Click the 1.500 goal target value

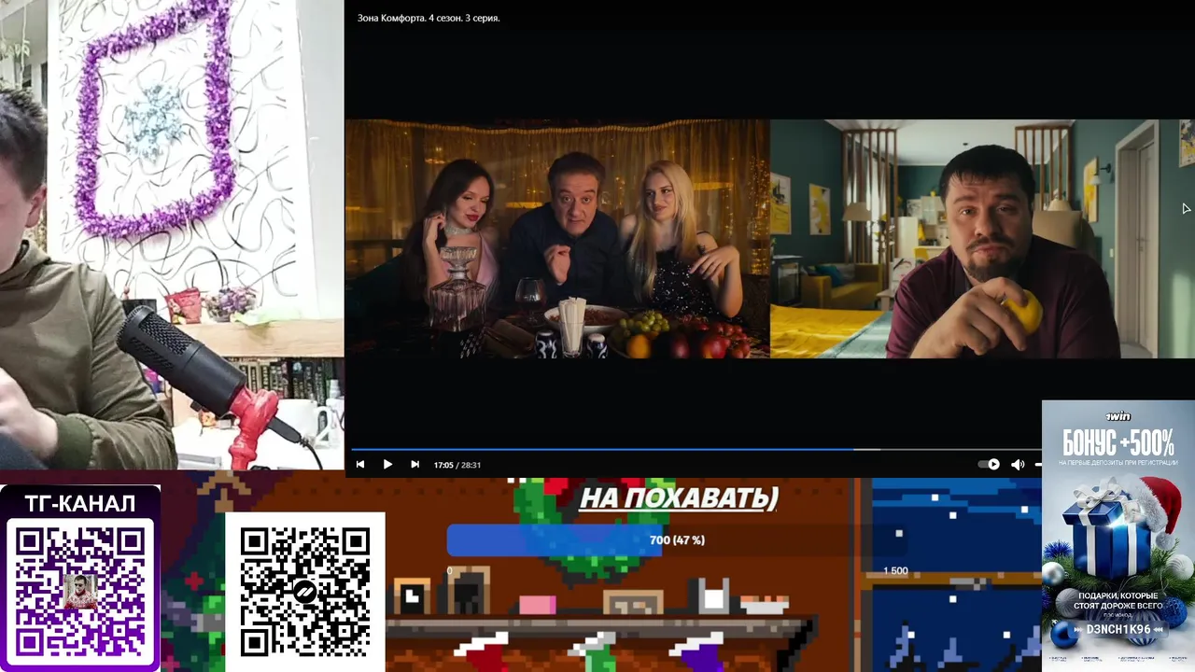[x=894, y=570]
